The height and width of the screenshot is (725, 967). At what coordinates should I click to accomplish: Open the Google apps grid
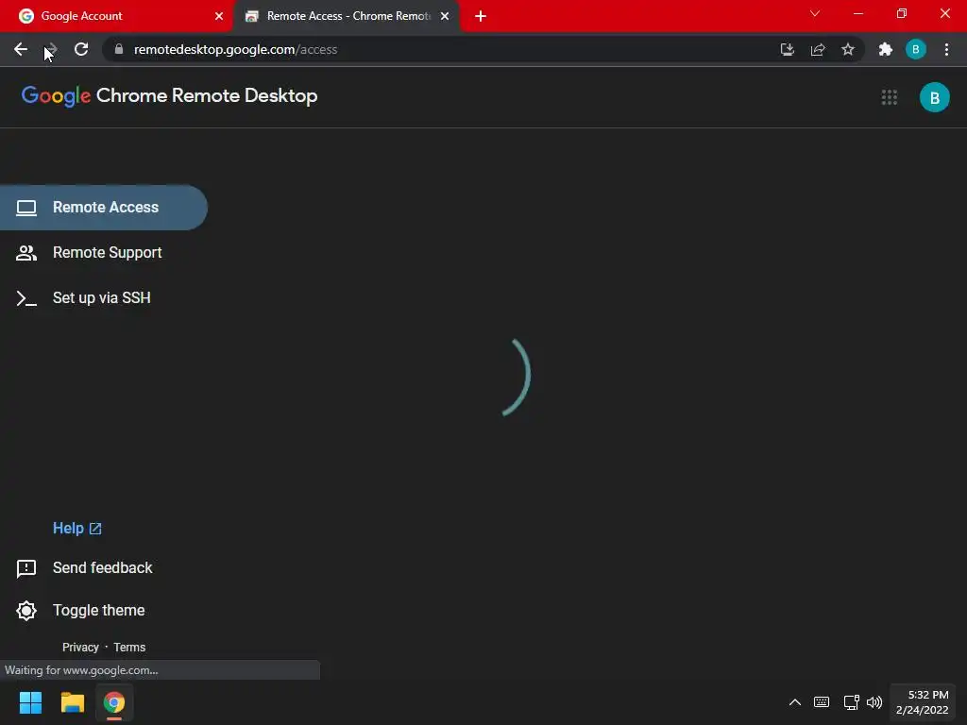click(889, 97)
